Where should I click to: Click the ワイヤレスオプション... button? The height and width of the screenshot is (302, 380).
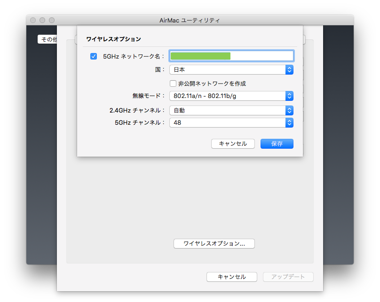tap(214, 243)
